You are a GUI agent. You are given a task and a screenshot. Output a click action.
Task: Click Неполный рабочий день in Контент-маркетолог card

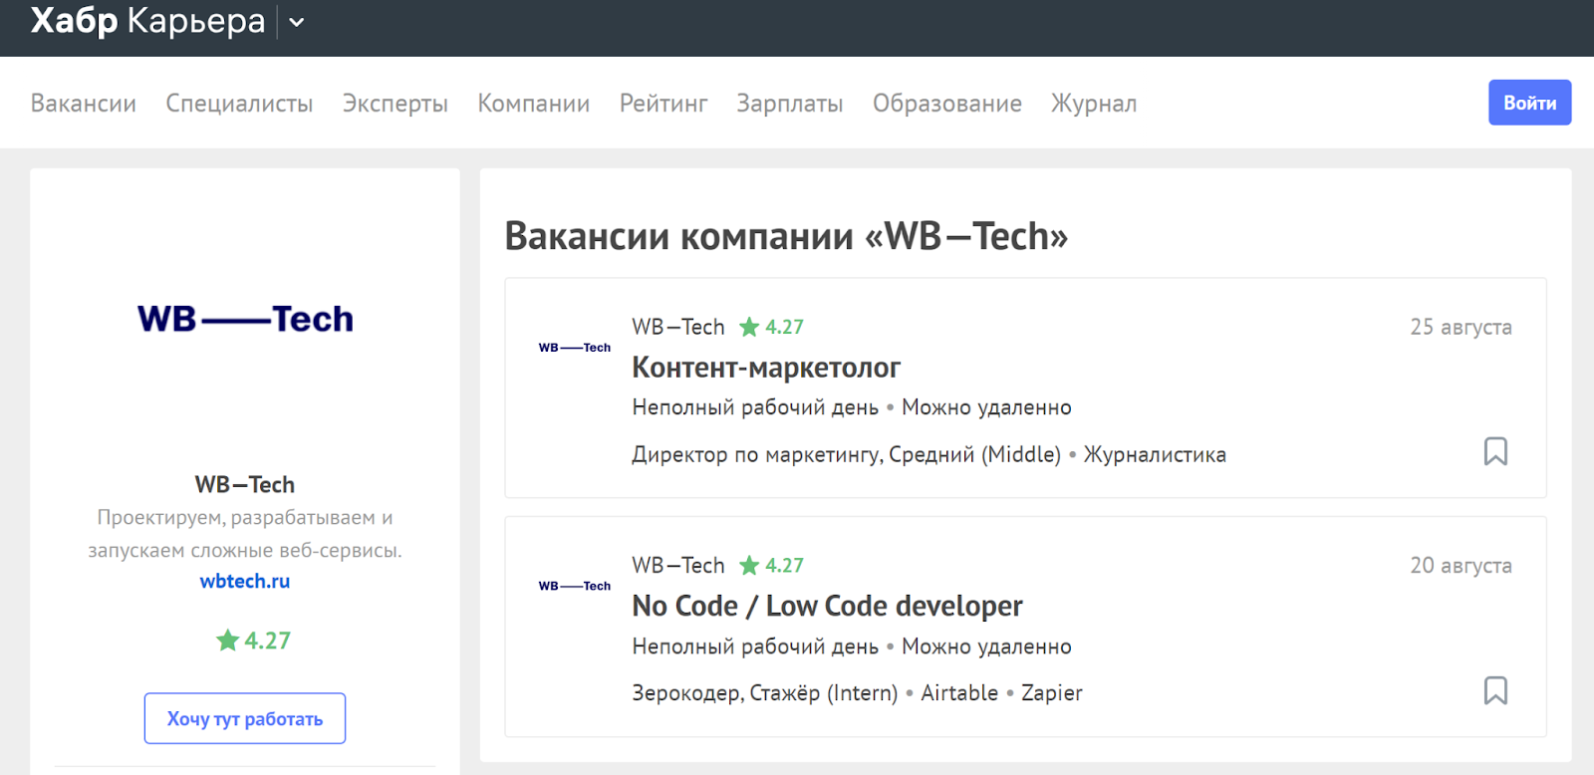[x=755, y=407]
